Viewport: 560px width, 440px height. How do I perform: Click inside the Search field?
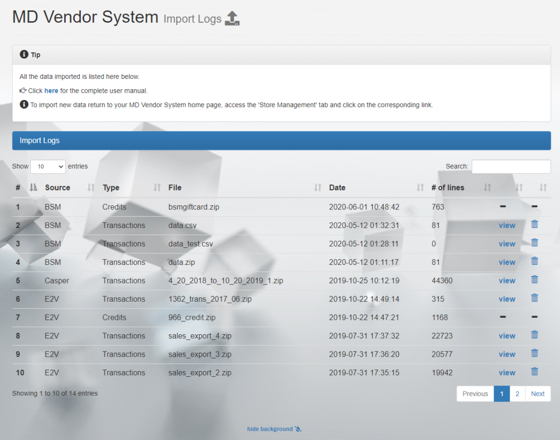tap(511, 166)
